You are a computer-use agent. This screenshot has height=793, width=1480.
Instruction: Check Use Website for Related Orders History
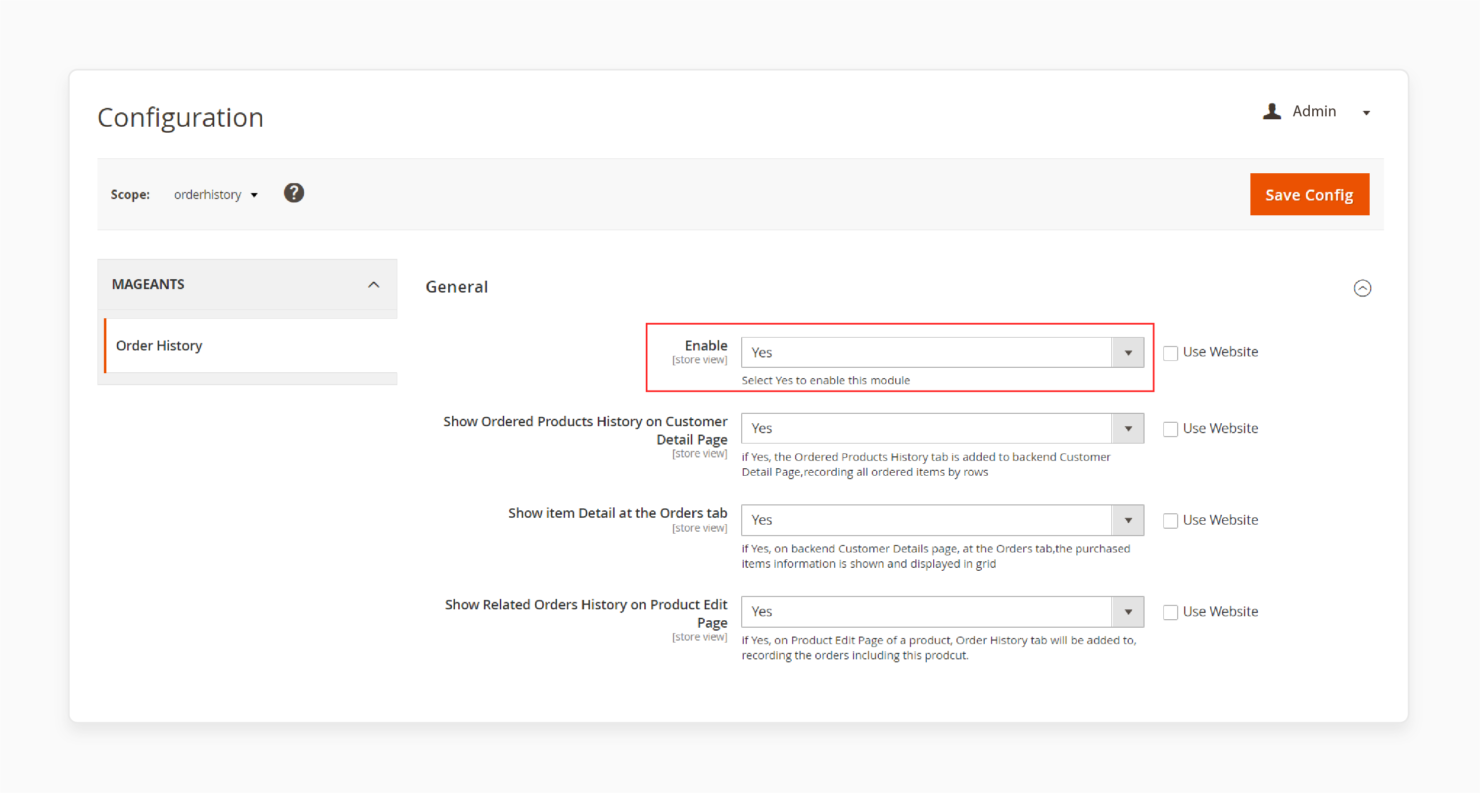[1170, 612]
